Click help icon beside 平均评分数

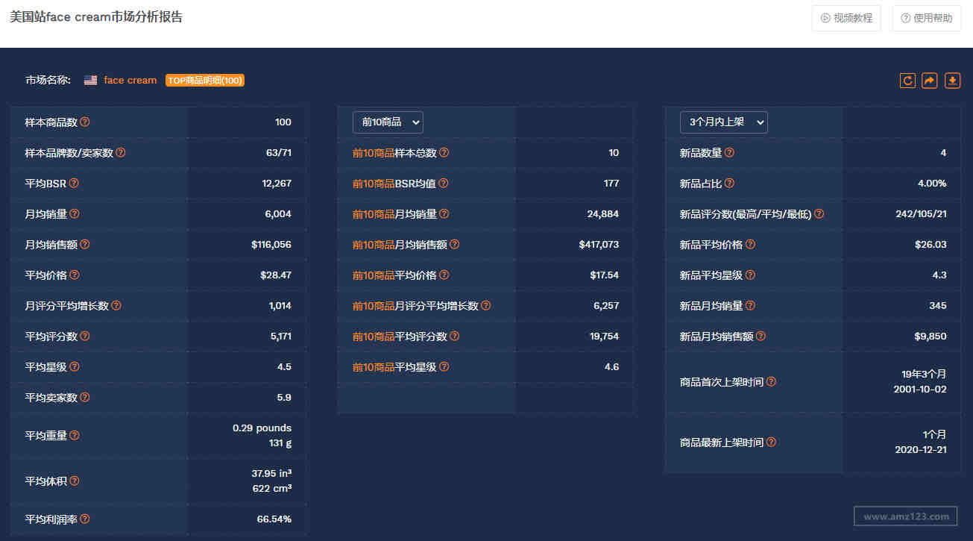pyautogui.click(x=85, y=337)
